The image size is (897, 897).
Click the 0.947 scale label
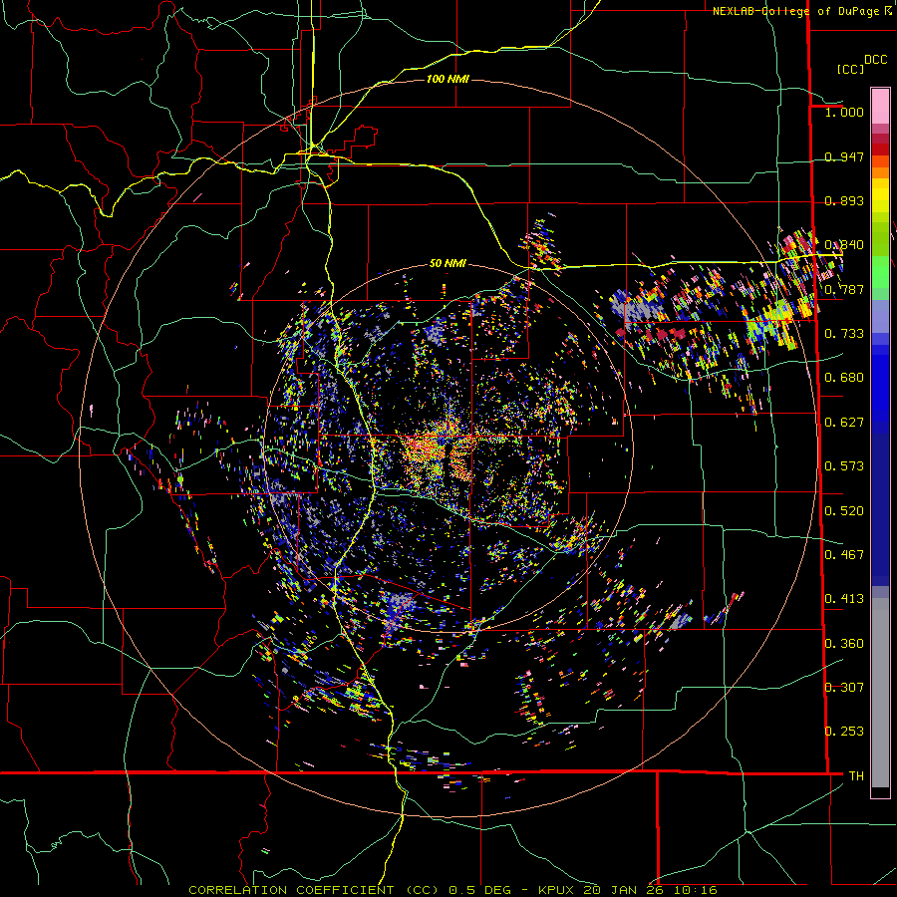tap(844, 156)
